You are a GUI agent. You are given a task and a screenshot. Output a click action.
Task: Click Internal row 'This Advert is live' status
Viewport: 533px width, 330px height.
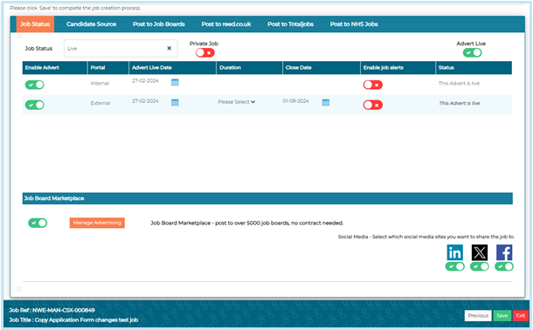coord(459,83)
